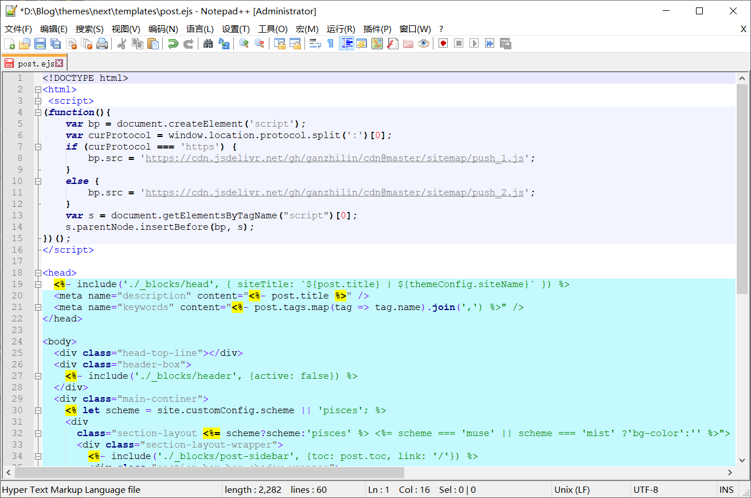
Task: Click line number 19 in the margin
Action: [x=17, y=284]
